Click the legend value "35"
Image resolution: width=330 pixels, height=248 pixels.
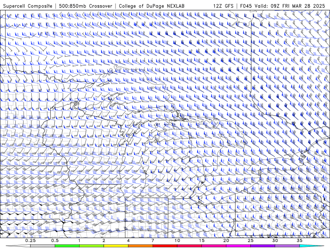299,241
